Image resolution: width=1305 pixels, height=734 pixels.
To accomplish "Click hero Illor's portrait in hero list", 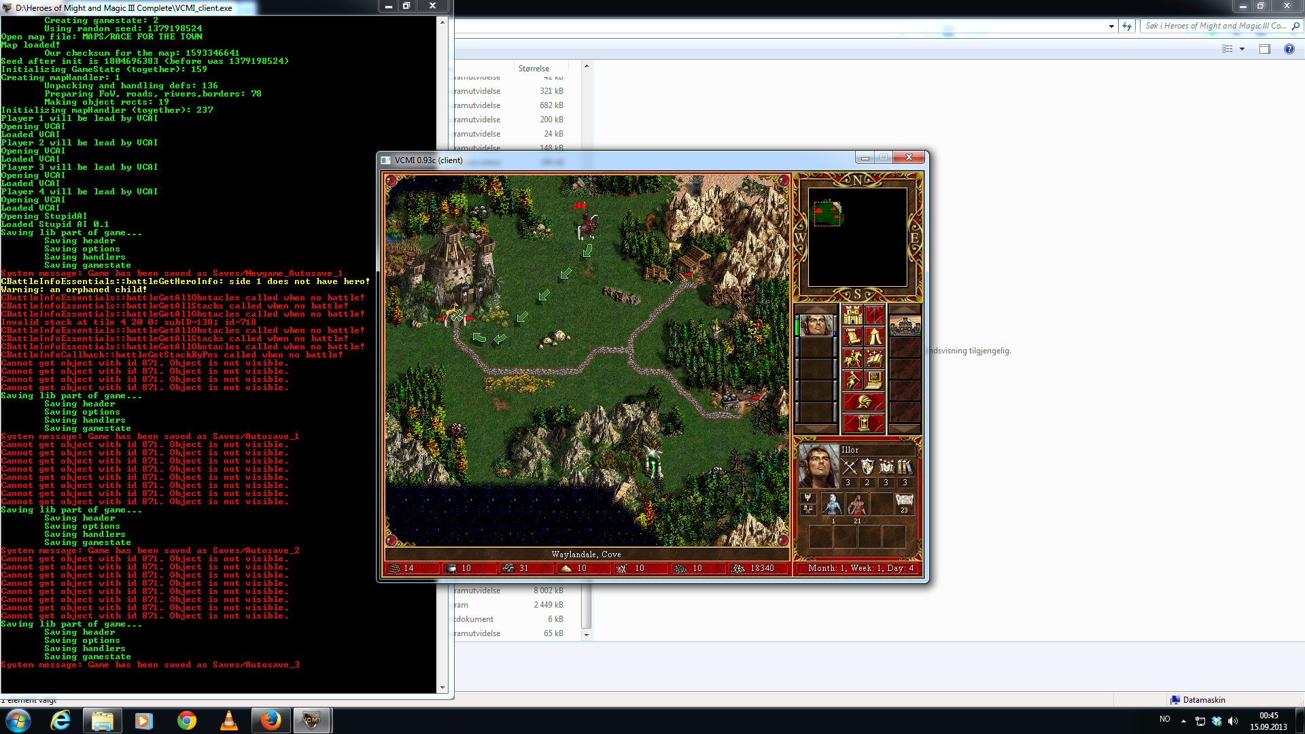I will point(816,326).
